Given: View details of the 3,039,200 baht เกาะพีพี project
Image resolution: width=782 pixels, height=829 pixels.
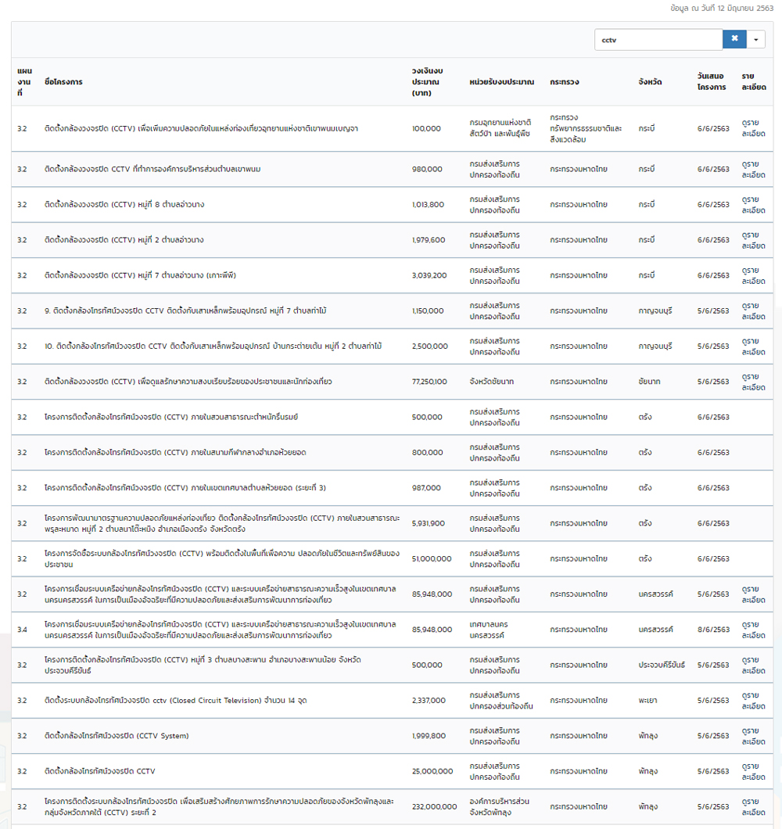Looking at the screenshot, I should click(754, 275).
